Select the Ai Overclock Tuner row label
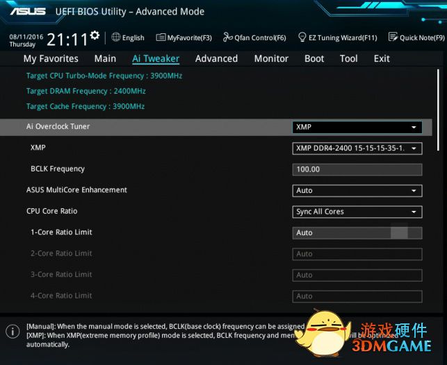 pyautogui.click(x=58, y=126)
